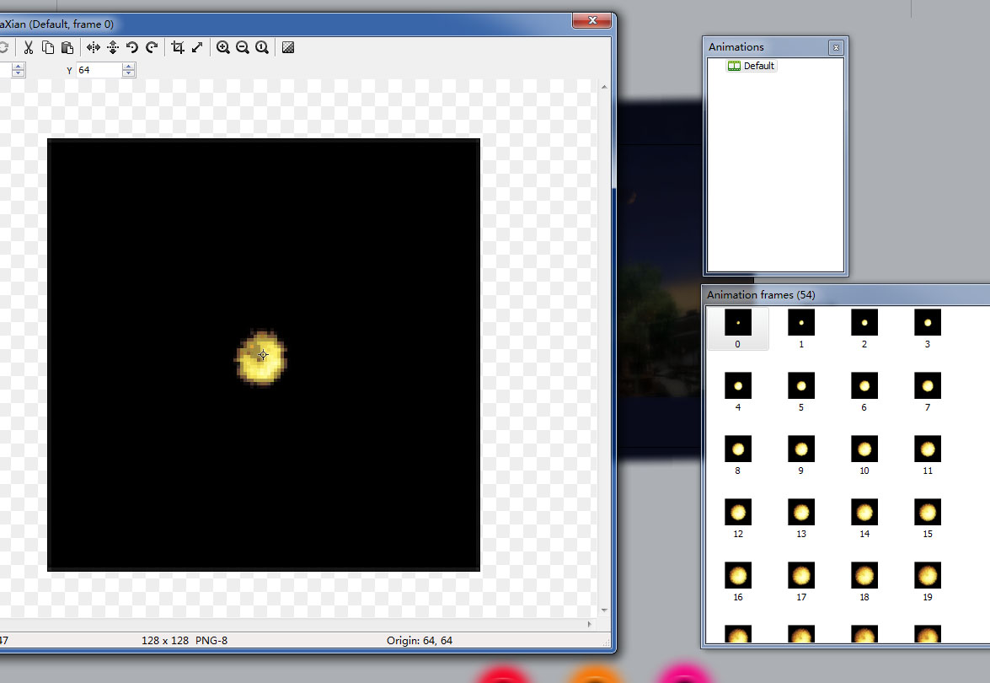Click the Cut scissors icon
The height and width of the screenshot is (683, 990).
click(28, 48)
